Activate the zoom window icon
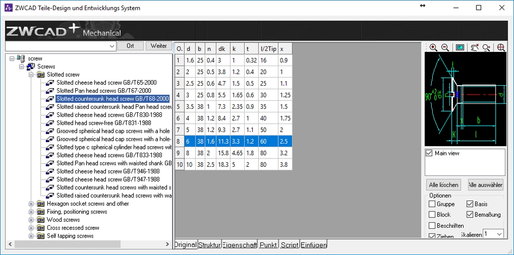Image resolution: width=514 pixels, height=255 pixels. coord(460,48)
